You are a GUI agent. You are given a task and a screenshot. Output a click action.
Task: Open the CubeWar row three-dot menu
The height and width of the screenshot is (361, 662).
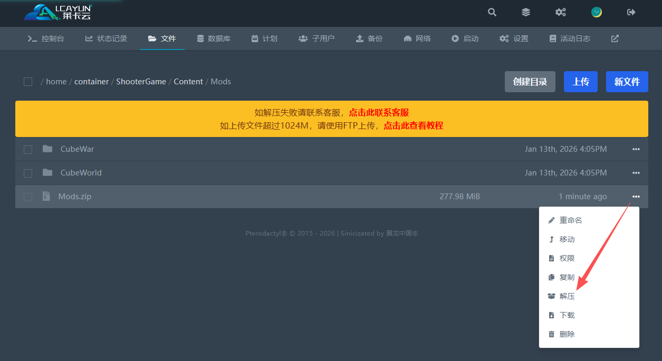[636, 149]
